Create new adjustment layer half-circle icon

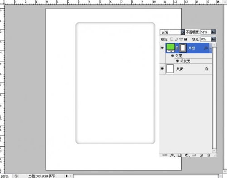coord(187,155)
